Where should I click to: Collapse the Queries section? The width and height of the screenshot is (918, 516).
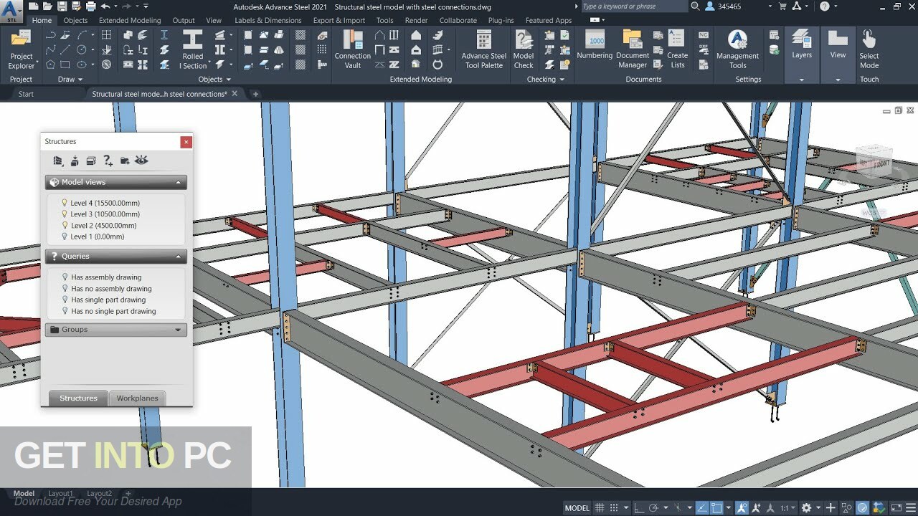pos(179,256)
